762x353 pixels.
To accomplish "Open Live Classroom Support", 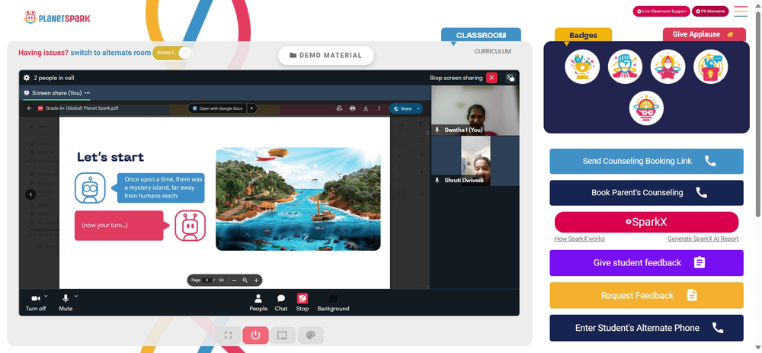I will 661,11.
